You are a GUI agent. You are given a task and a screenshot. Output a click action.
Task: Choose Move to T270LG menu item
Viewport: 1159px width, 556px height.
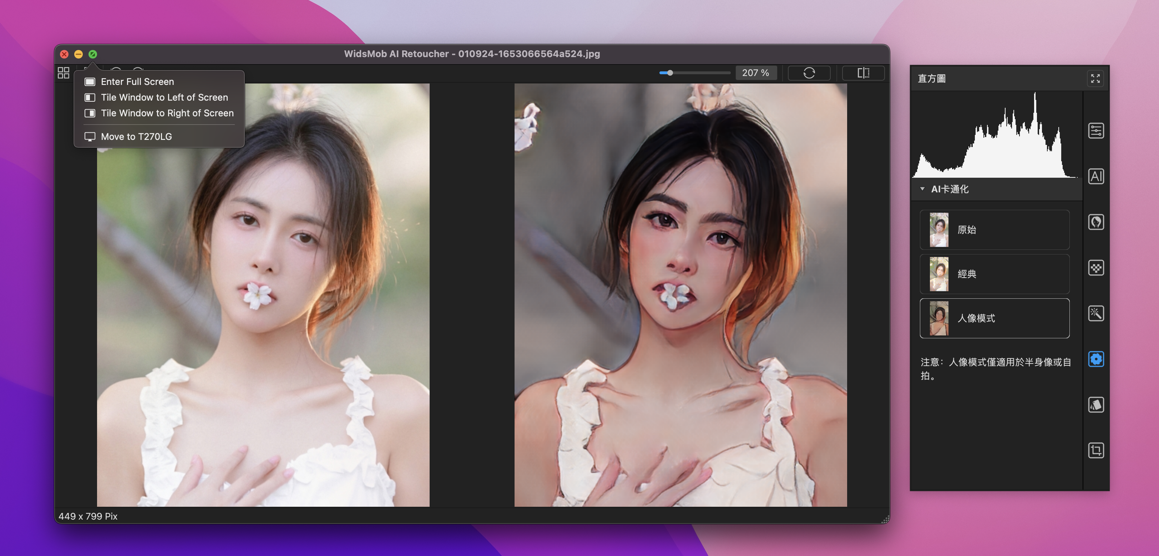(159, 136)
